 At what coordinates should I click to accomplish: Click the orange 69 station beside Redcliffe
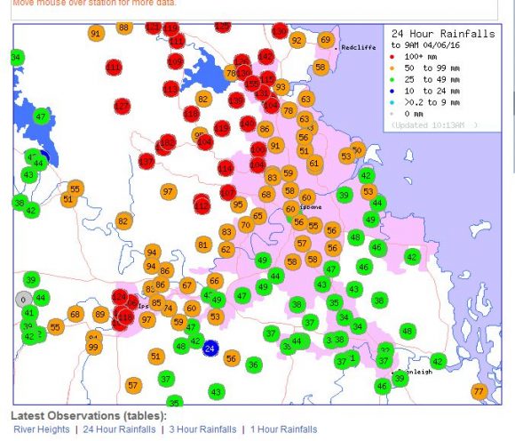(326, 40)
